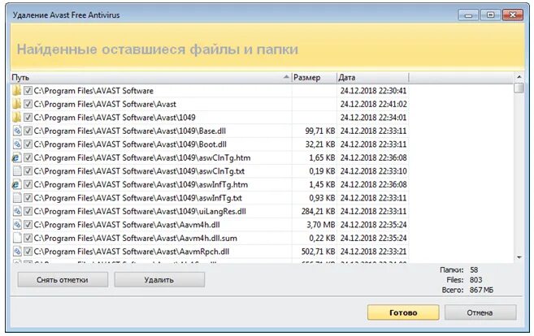Screen dimensions: 534x336
Task: Uncheck the Aavm4h.dll checkbox
Action: (x=28, y=225)
